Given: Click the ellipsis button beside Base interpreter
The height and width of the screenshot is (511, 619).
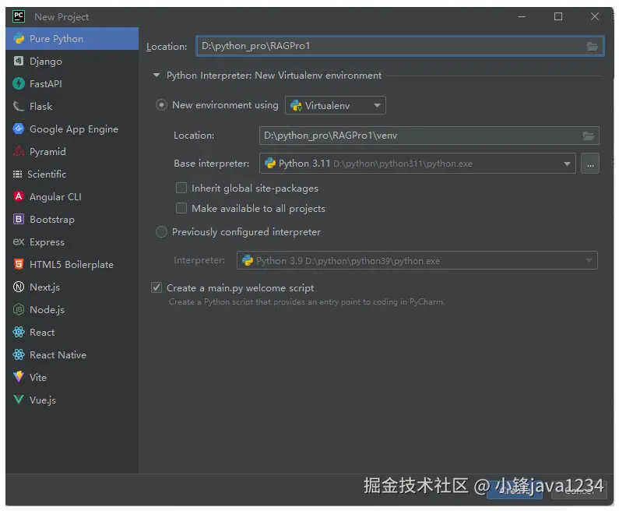Looking at the screenshot, I should [589, 164].
